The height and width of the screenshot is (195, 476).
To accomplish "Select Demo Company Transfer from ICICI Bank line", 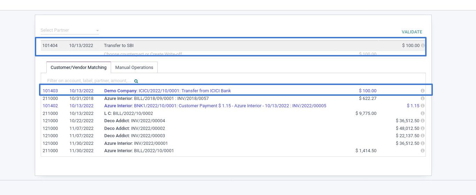I will tap(167, 91).
